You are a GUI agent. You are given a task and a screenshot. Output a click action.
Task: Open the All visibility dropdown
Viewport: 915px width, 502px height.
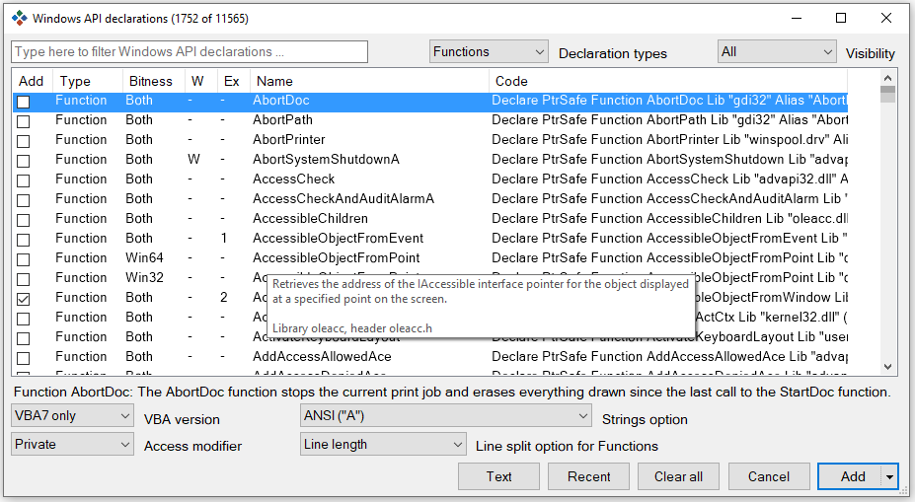(x=777, y=52)
